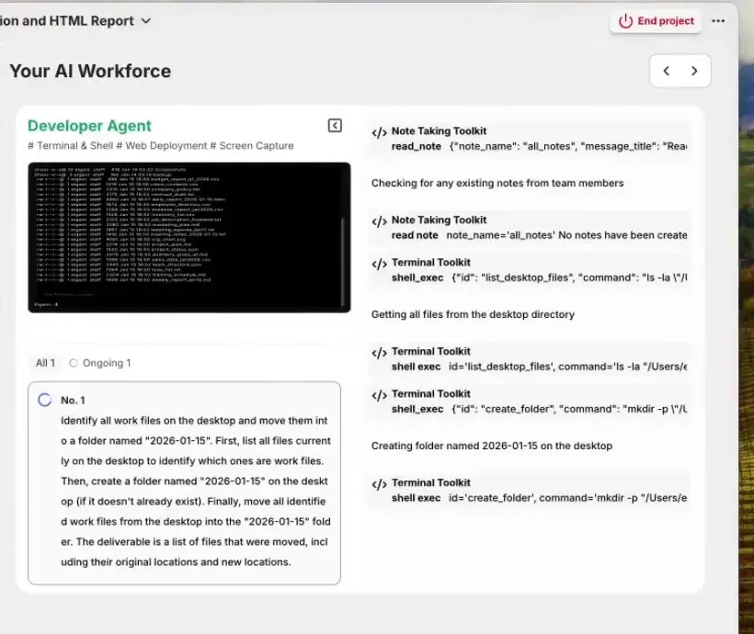Click the End project button

656,21
